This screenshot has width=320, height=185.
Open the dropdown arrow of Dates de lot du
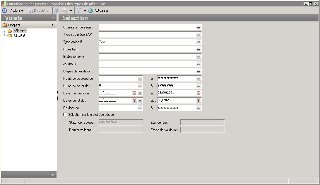[x=140, y=101]
